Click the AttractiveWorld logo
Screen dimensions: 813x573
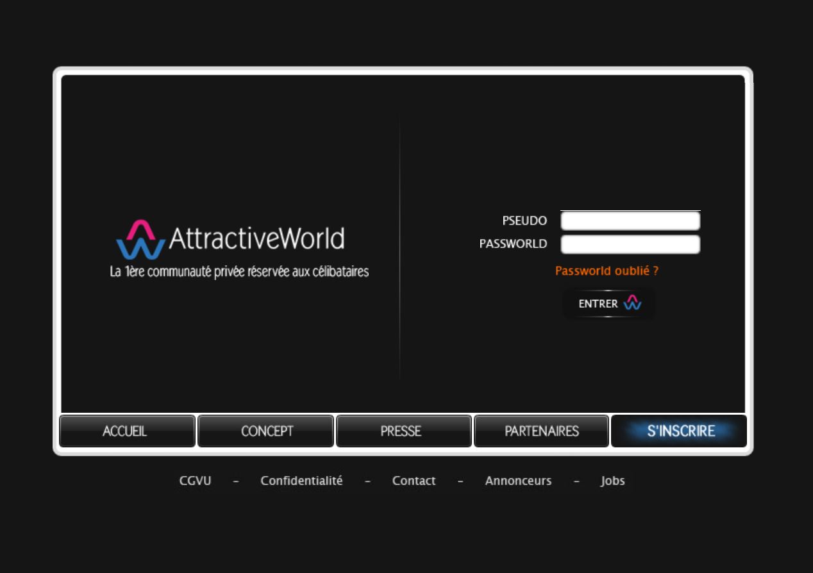[x=230, y=239]
